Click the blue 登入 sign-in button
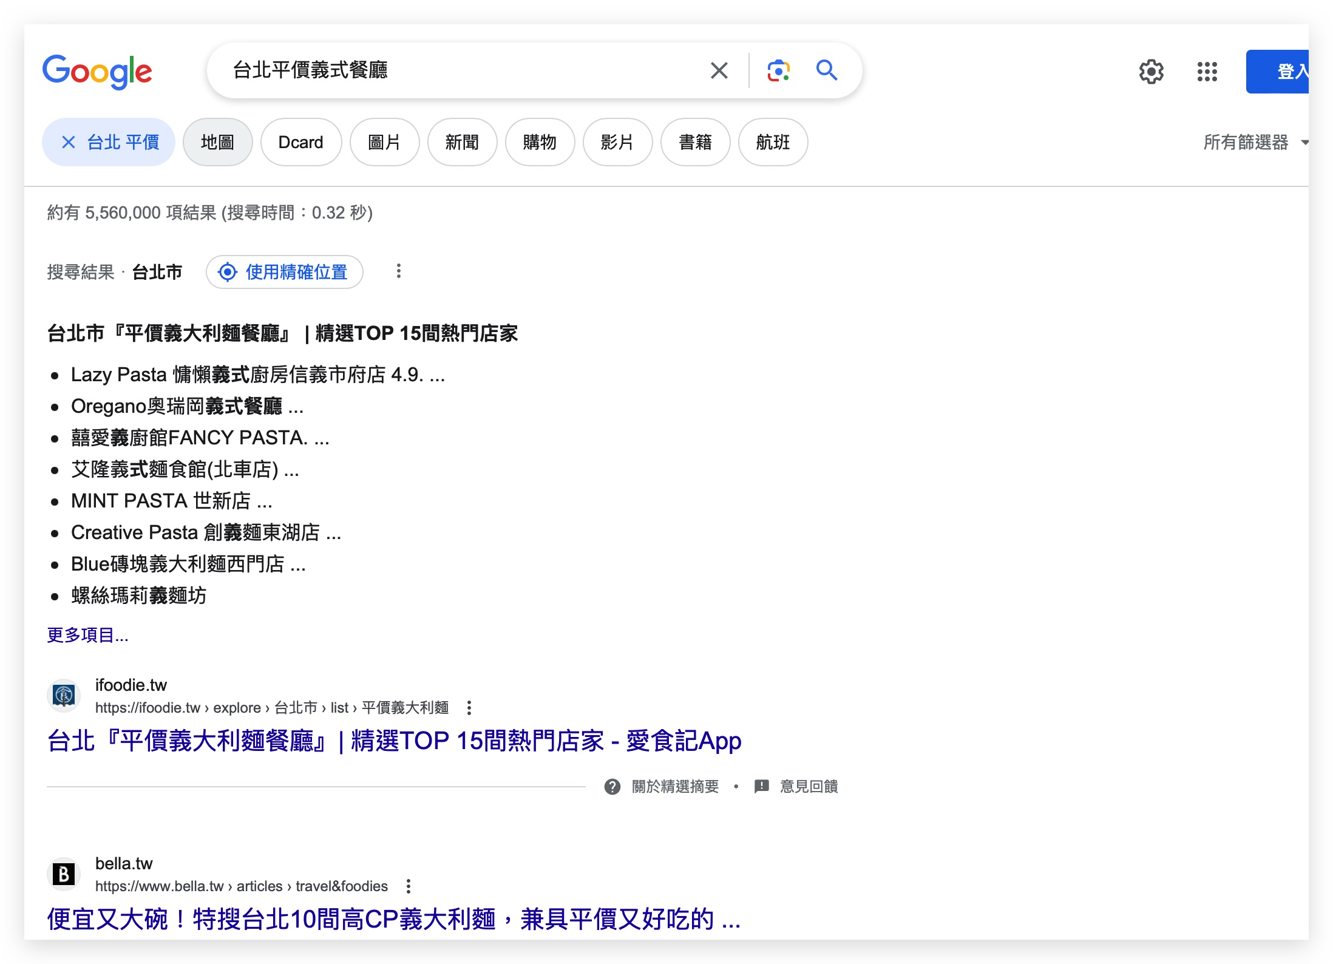This screenshot has width=1333, height=964. (1277, 72)
